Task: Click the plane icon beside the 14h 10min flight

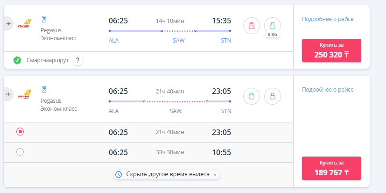Action: tap(8, 23)
